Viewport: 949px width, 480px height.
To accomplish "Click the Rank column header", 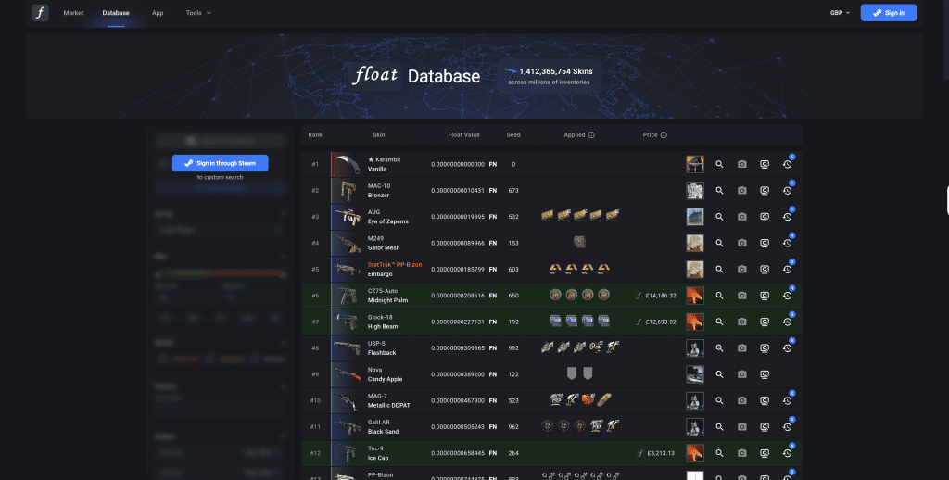I will coord(315,135).
